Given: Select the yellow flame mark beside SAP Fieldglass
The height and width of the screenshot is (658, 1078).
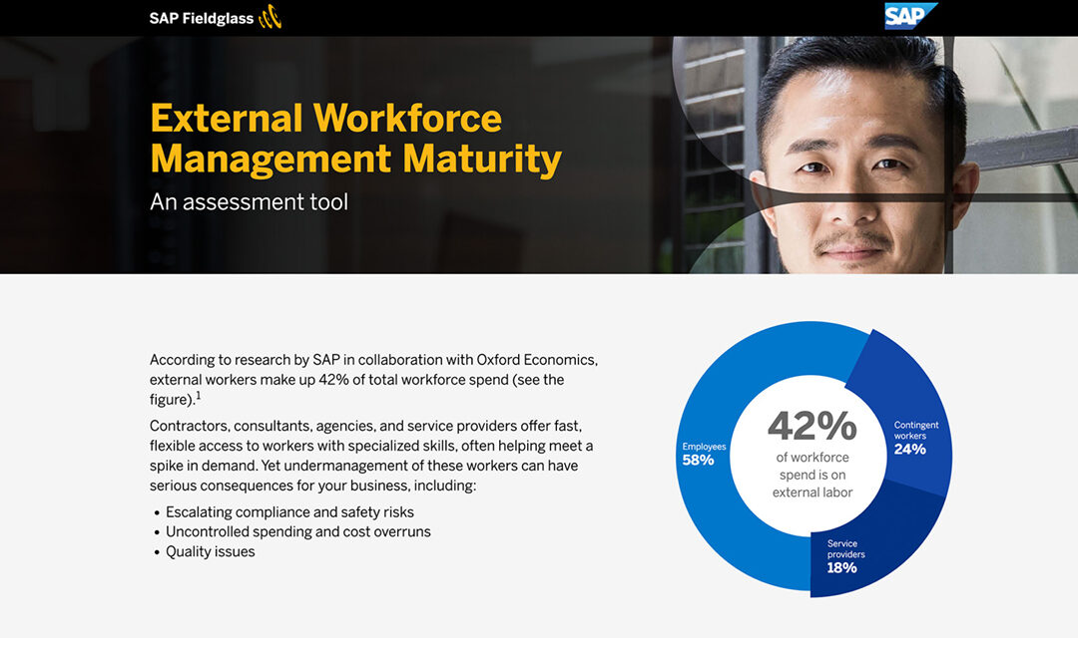Looking at the screenshot, I should click(x=269, y=17).
